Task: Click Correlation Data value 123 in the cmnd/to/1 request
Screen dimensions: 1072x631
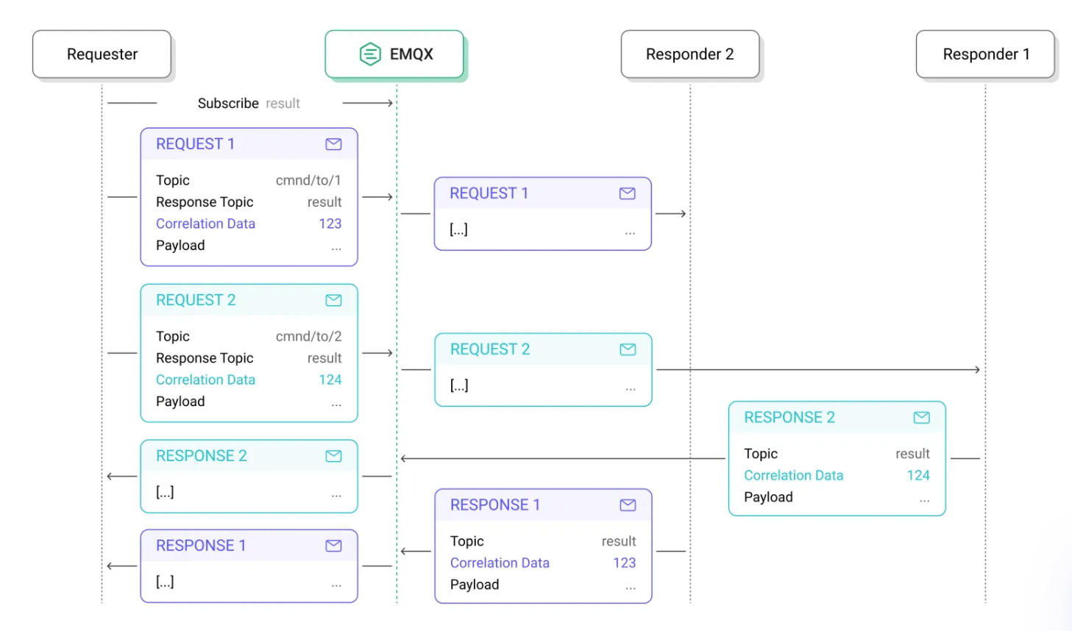Action: pyautogui.click(x=330, y=224)
